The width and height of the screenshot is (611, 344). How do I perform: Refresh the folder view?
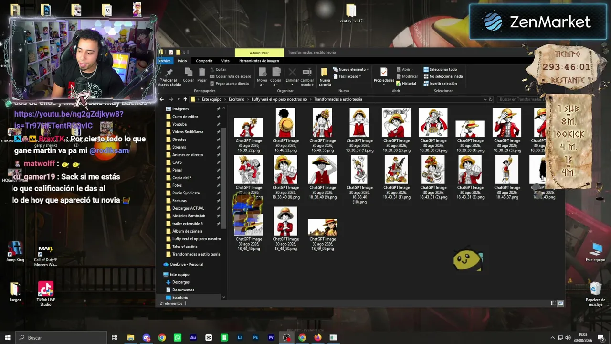pos(491,99)
